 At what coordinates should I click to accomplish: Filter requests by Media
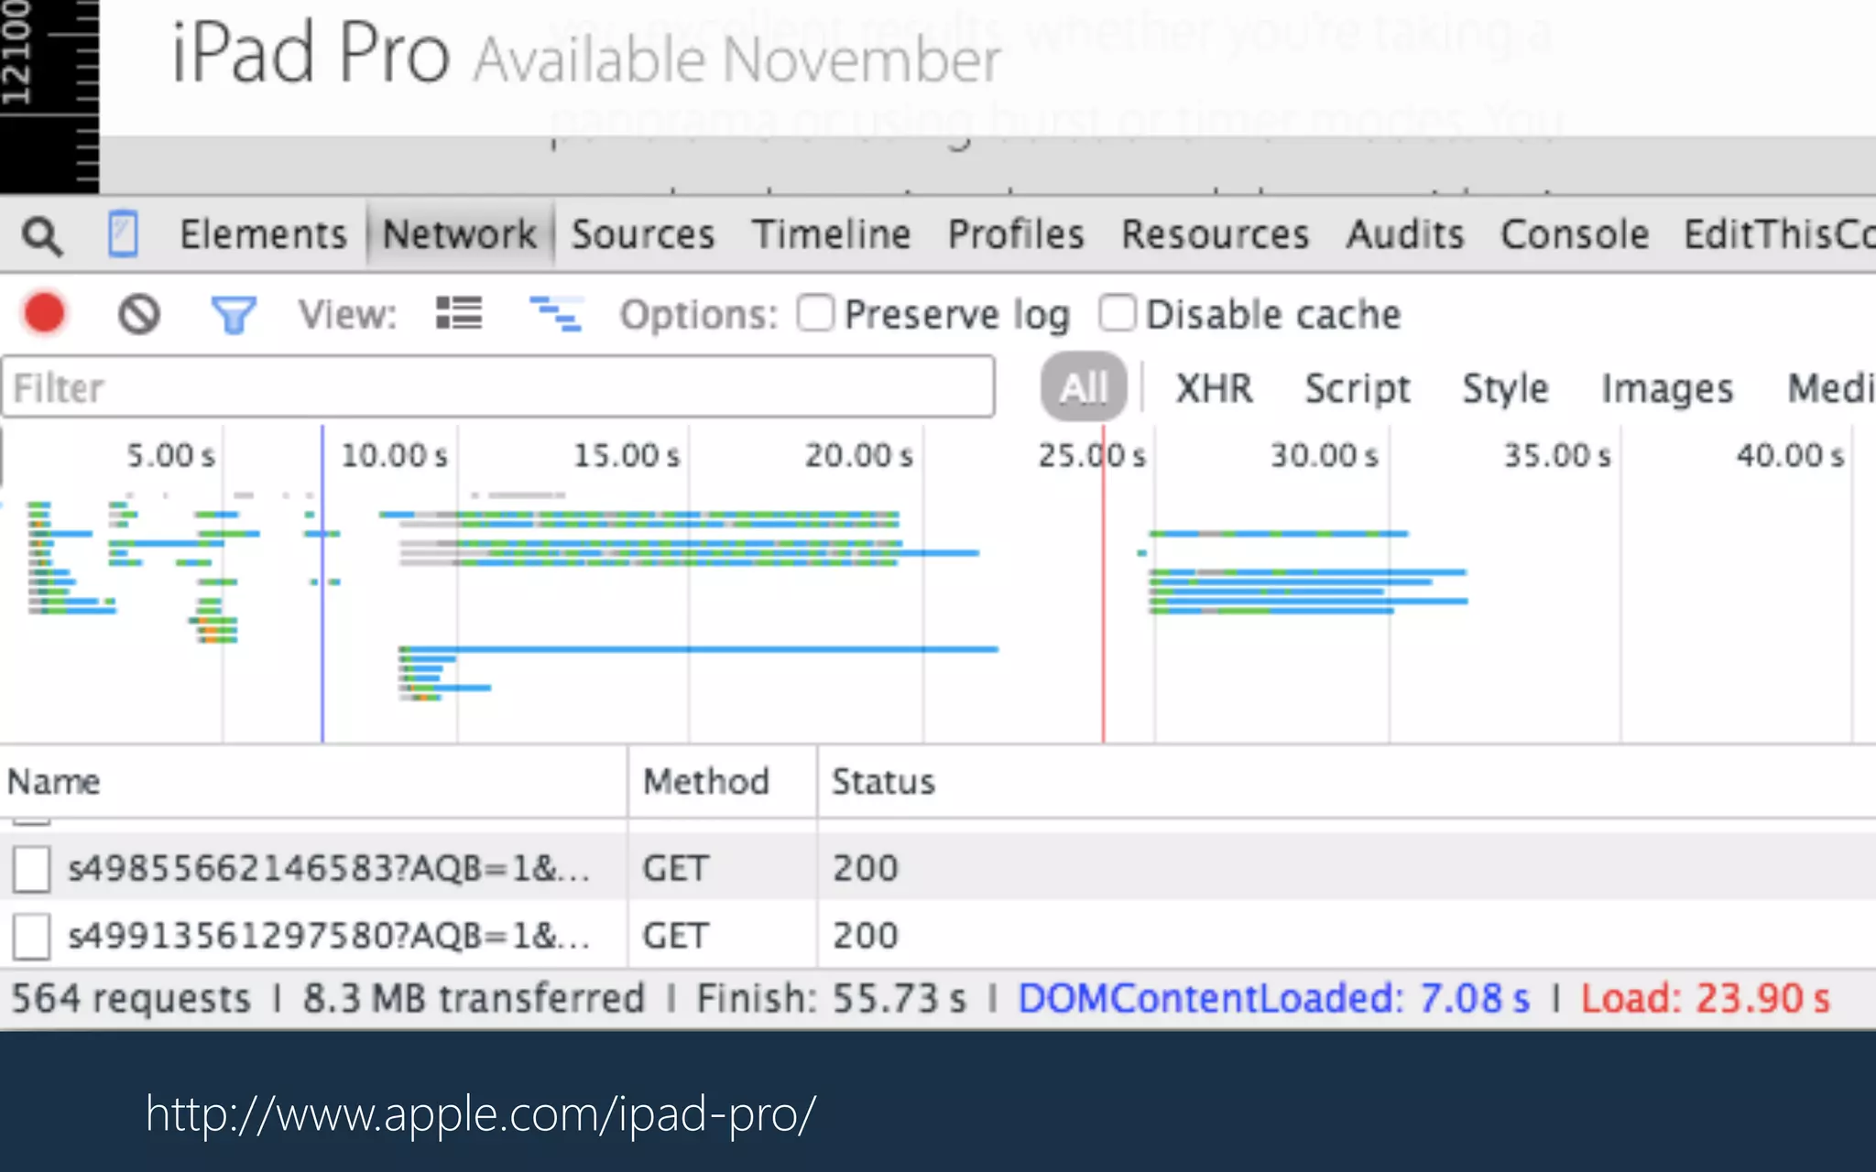point(1831,388)
